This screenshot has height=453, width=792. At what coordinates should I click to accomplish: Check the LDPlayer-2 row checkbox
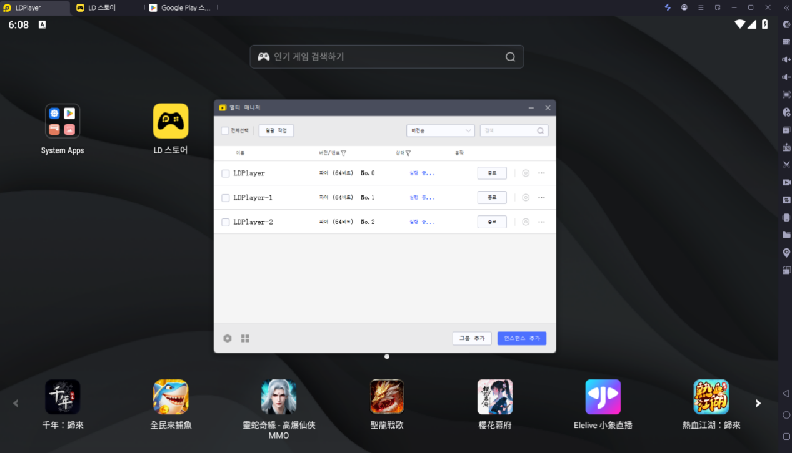(x=226, y=222)
